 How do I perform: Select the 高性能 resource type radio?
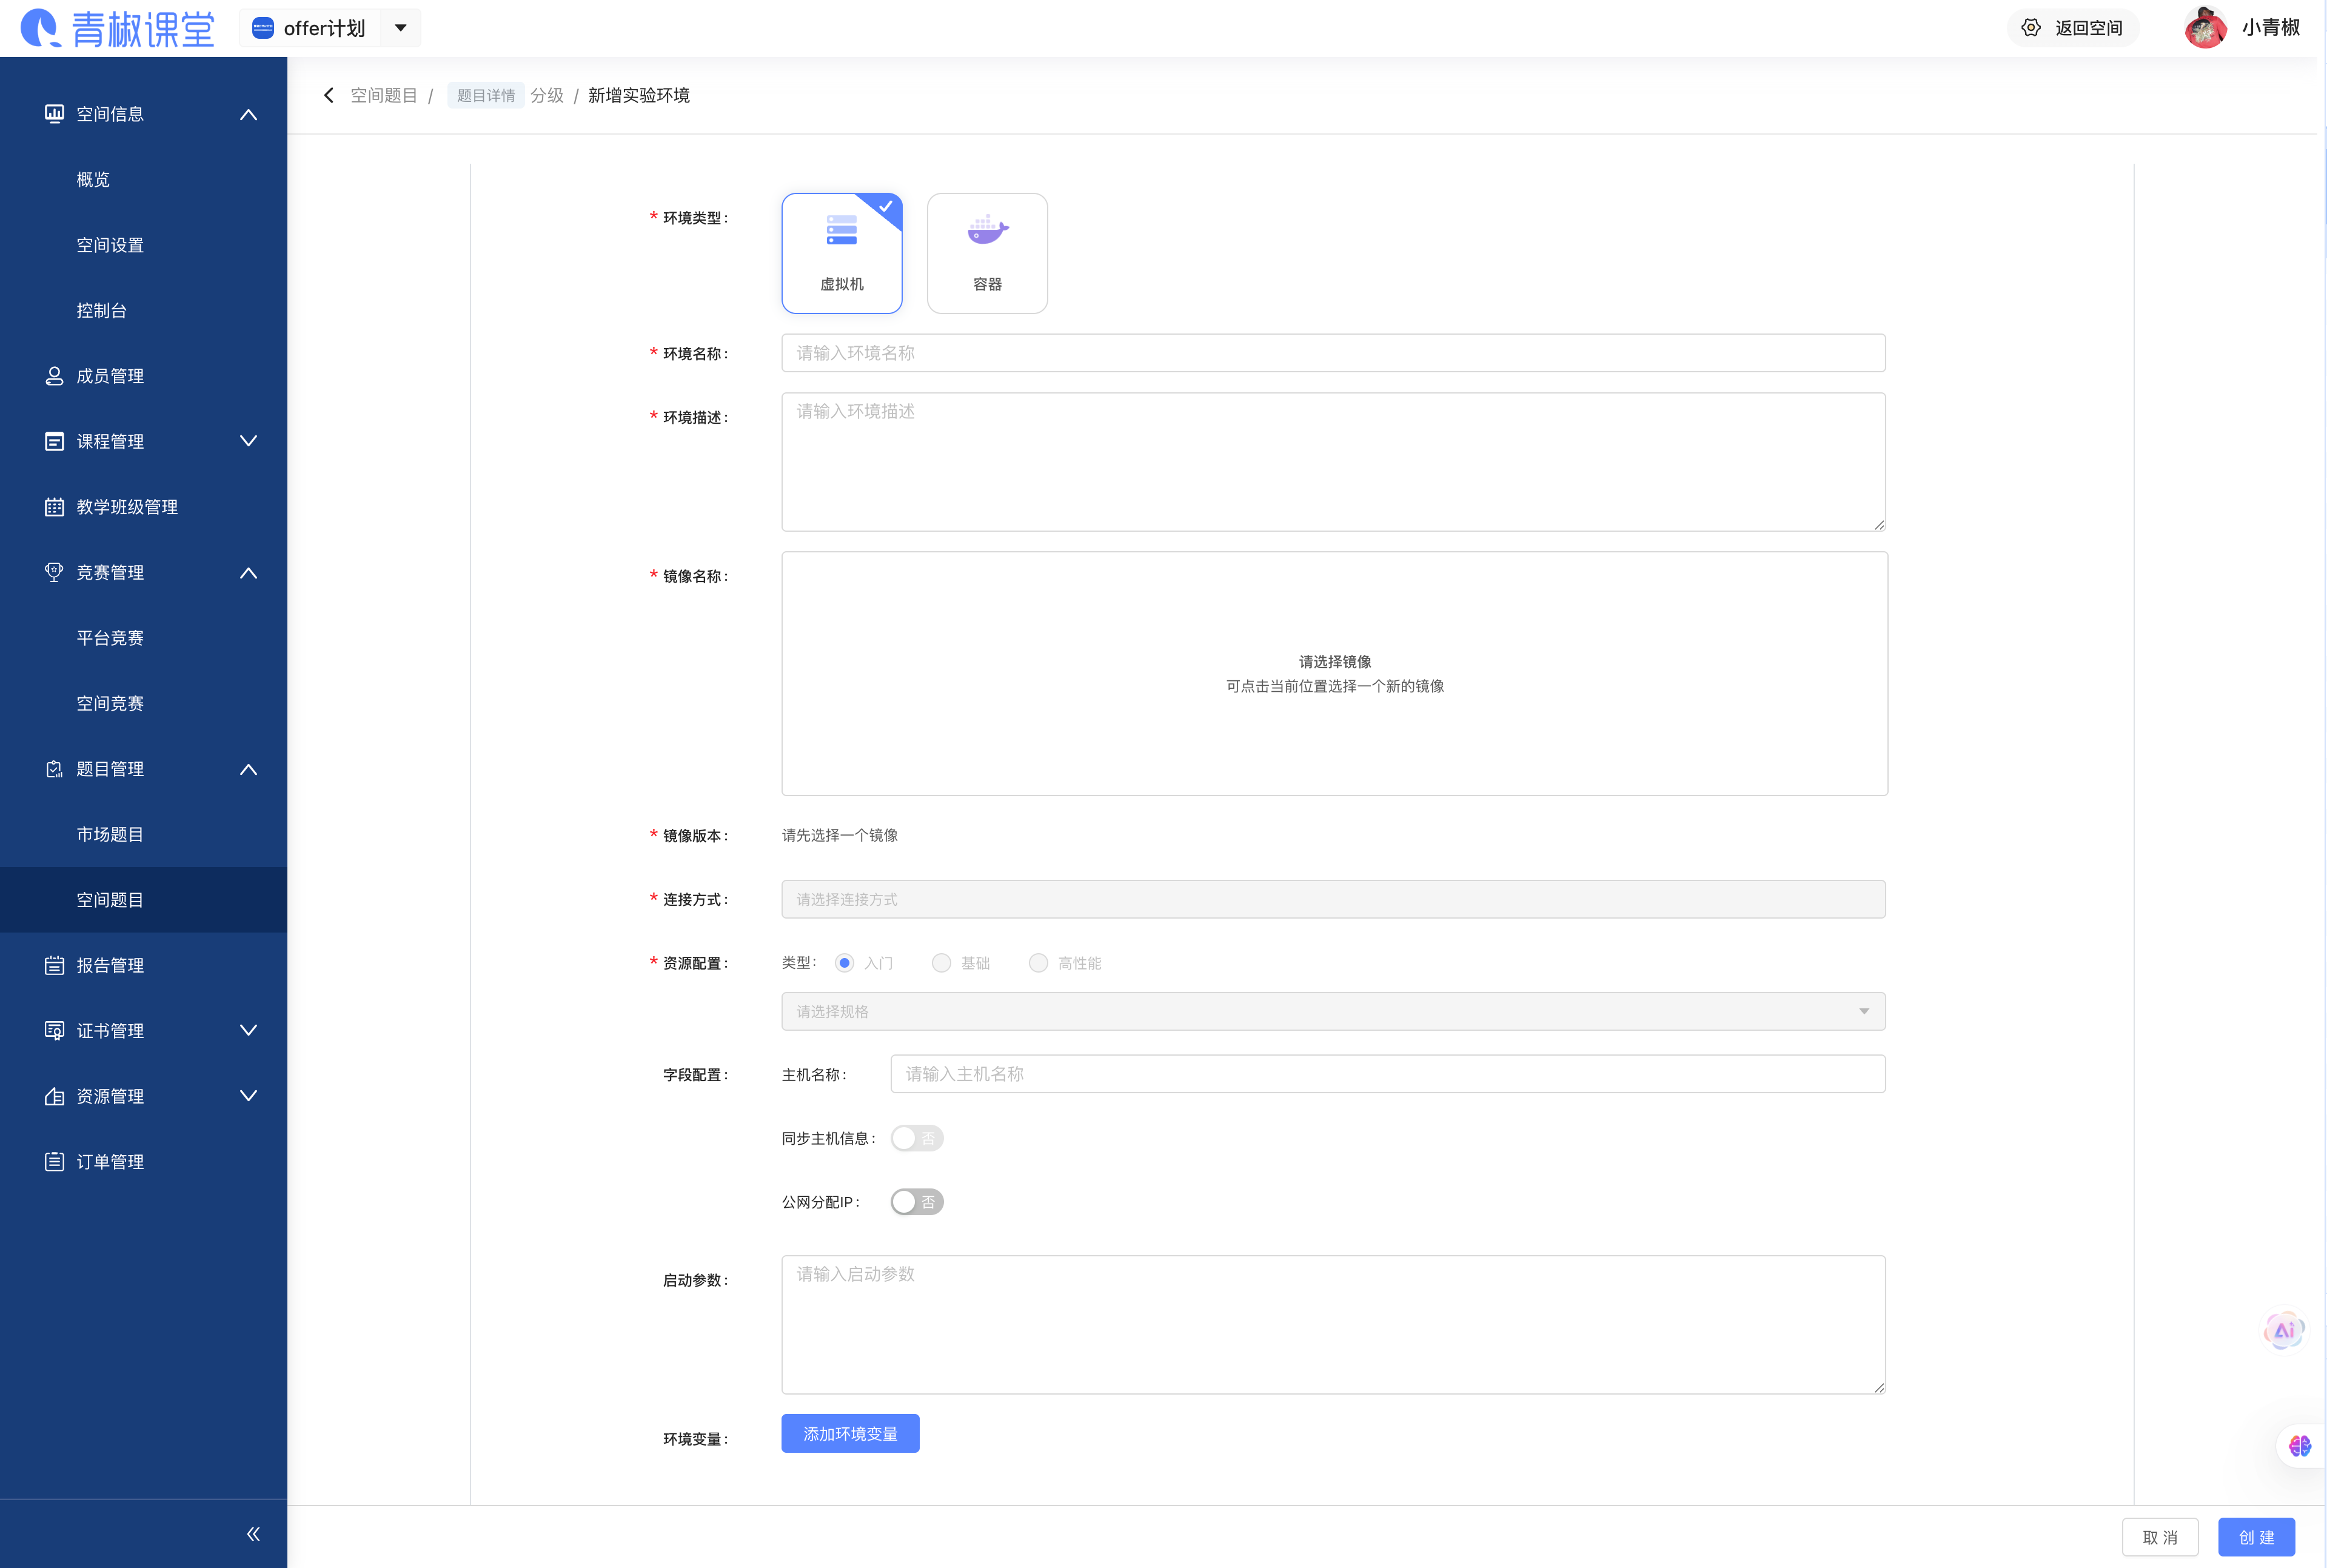click(1038, 963)
